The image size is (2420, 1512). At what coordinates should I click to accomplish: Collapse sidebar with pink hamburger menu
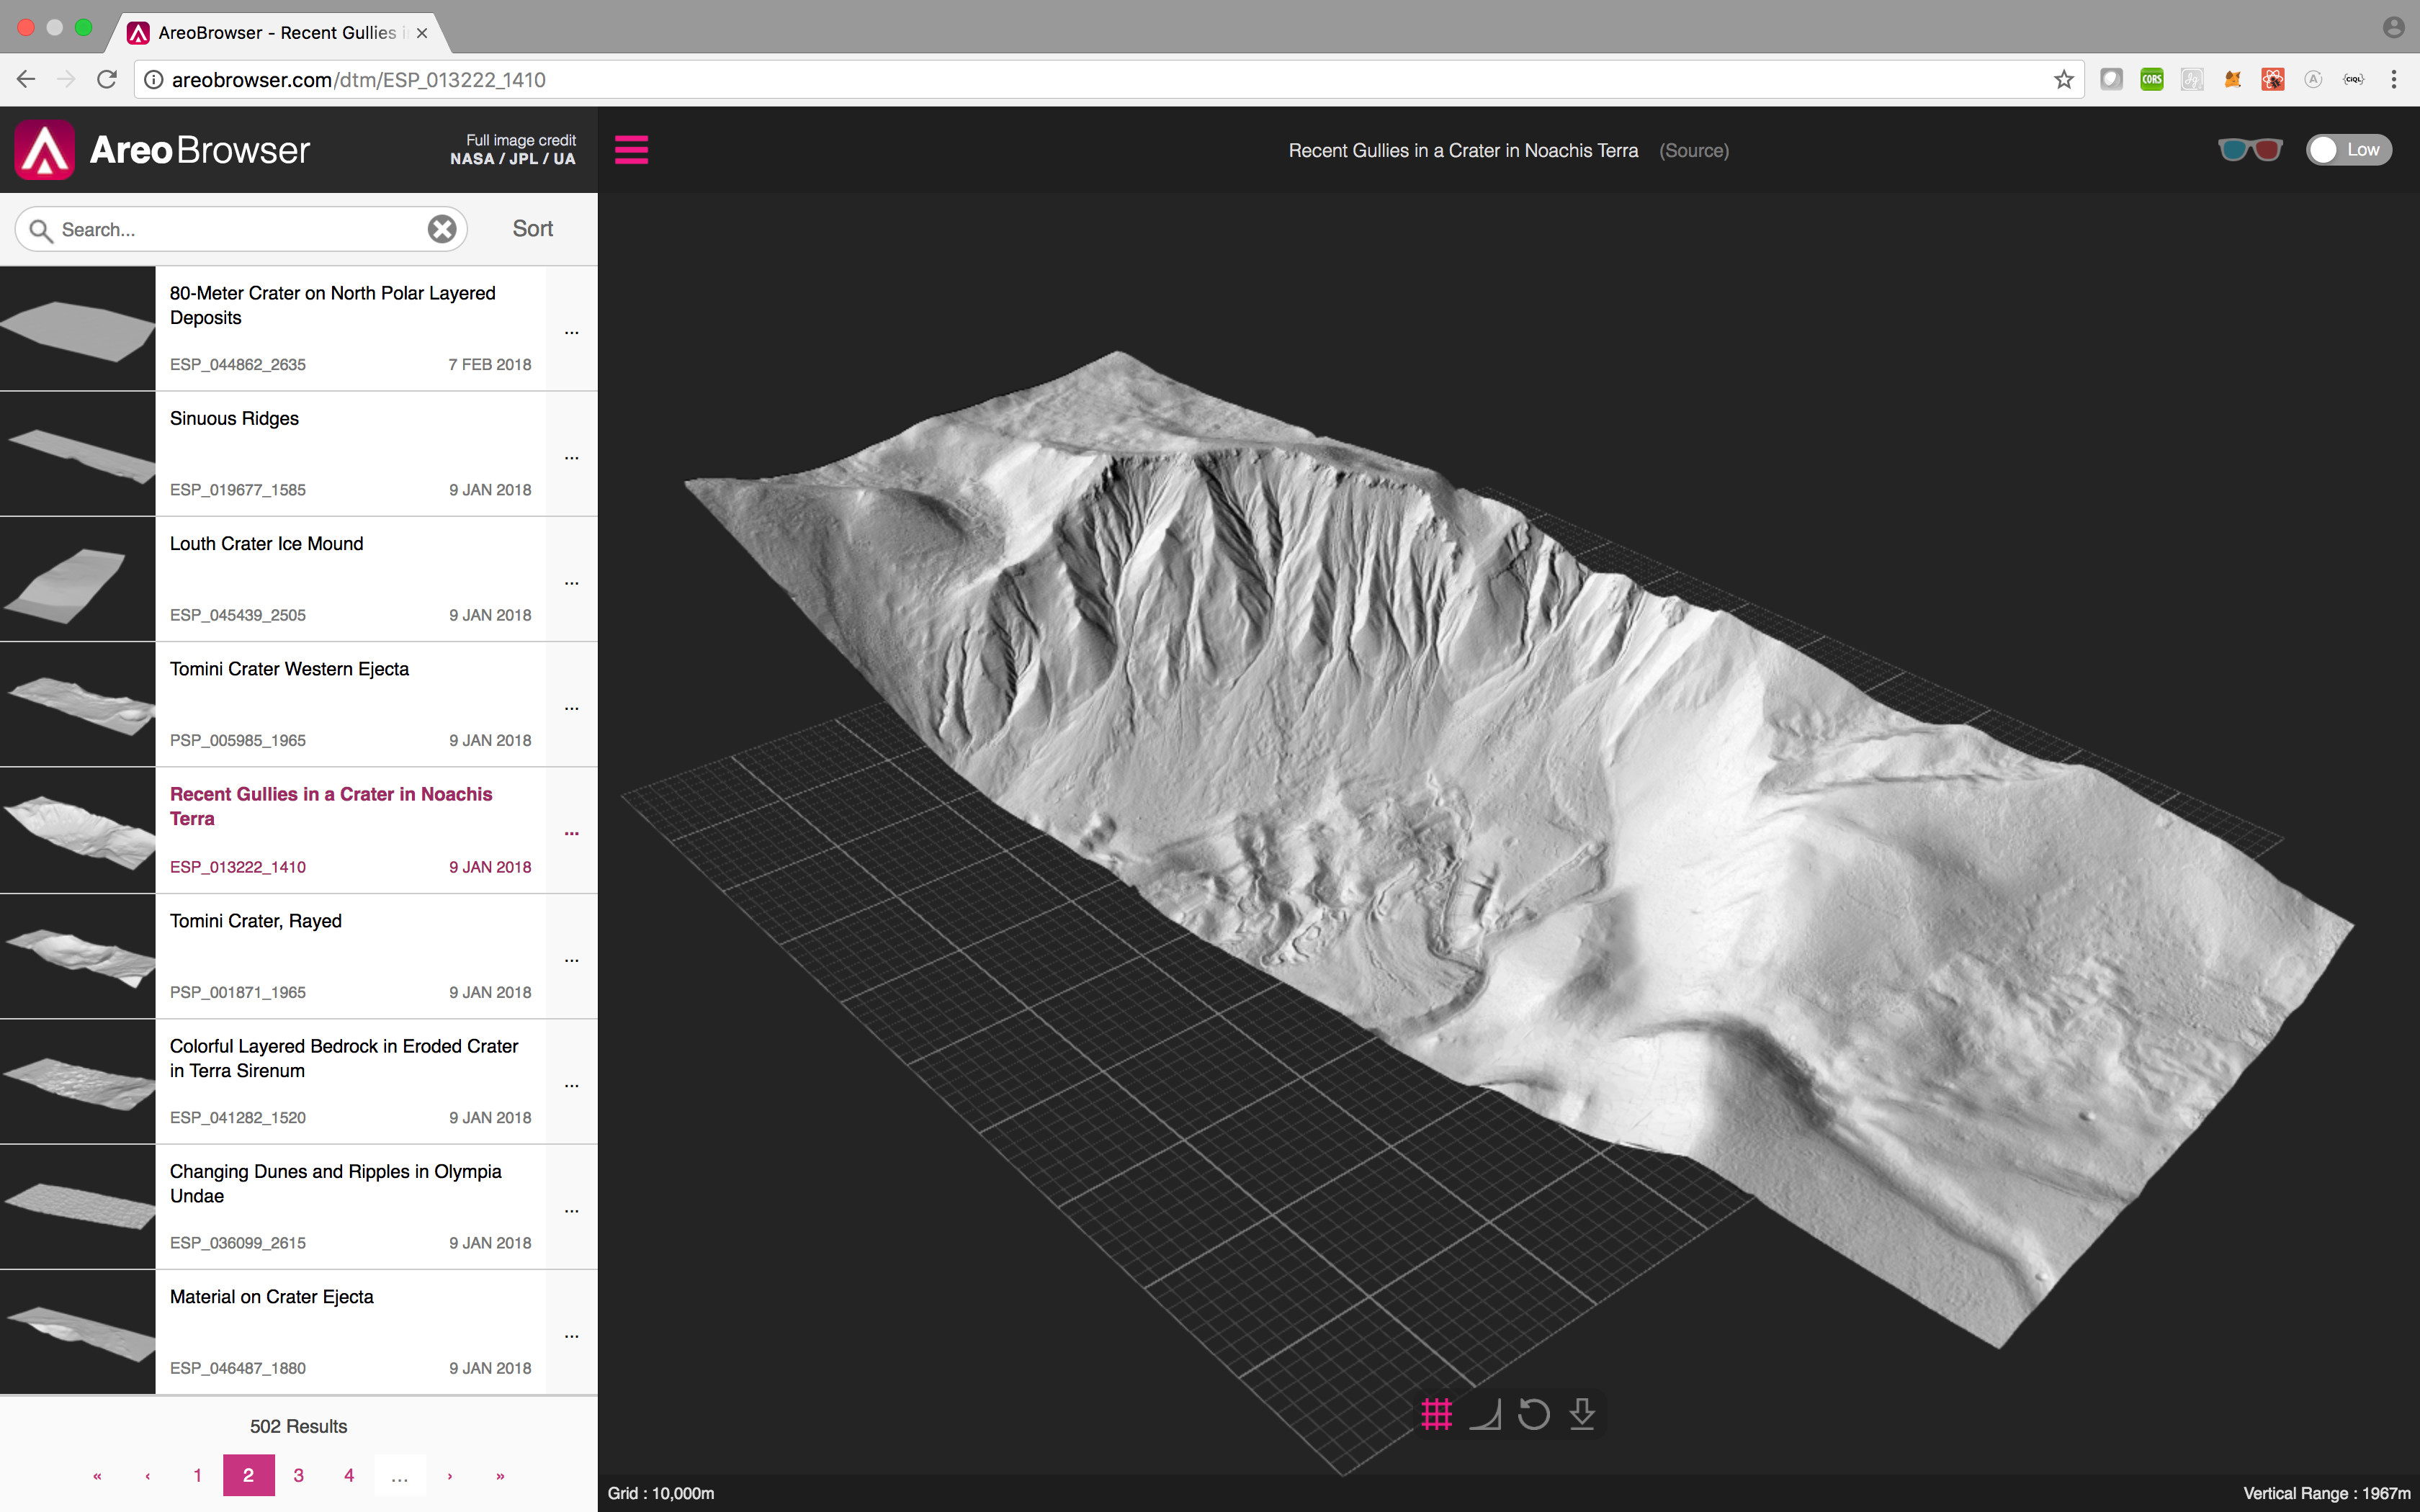point(631,150)
